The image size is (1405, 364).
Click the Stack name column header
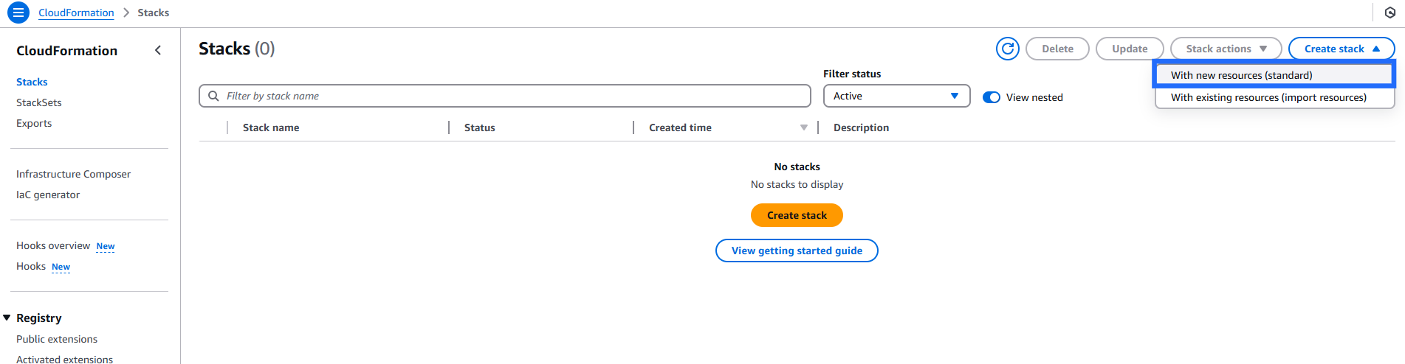point(271,127)
